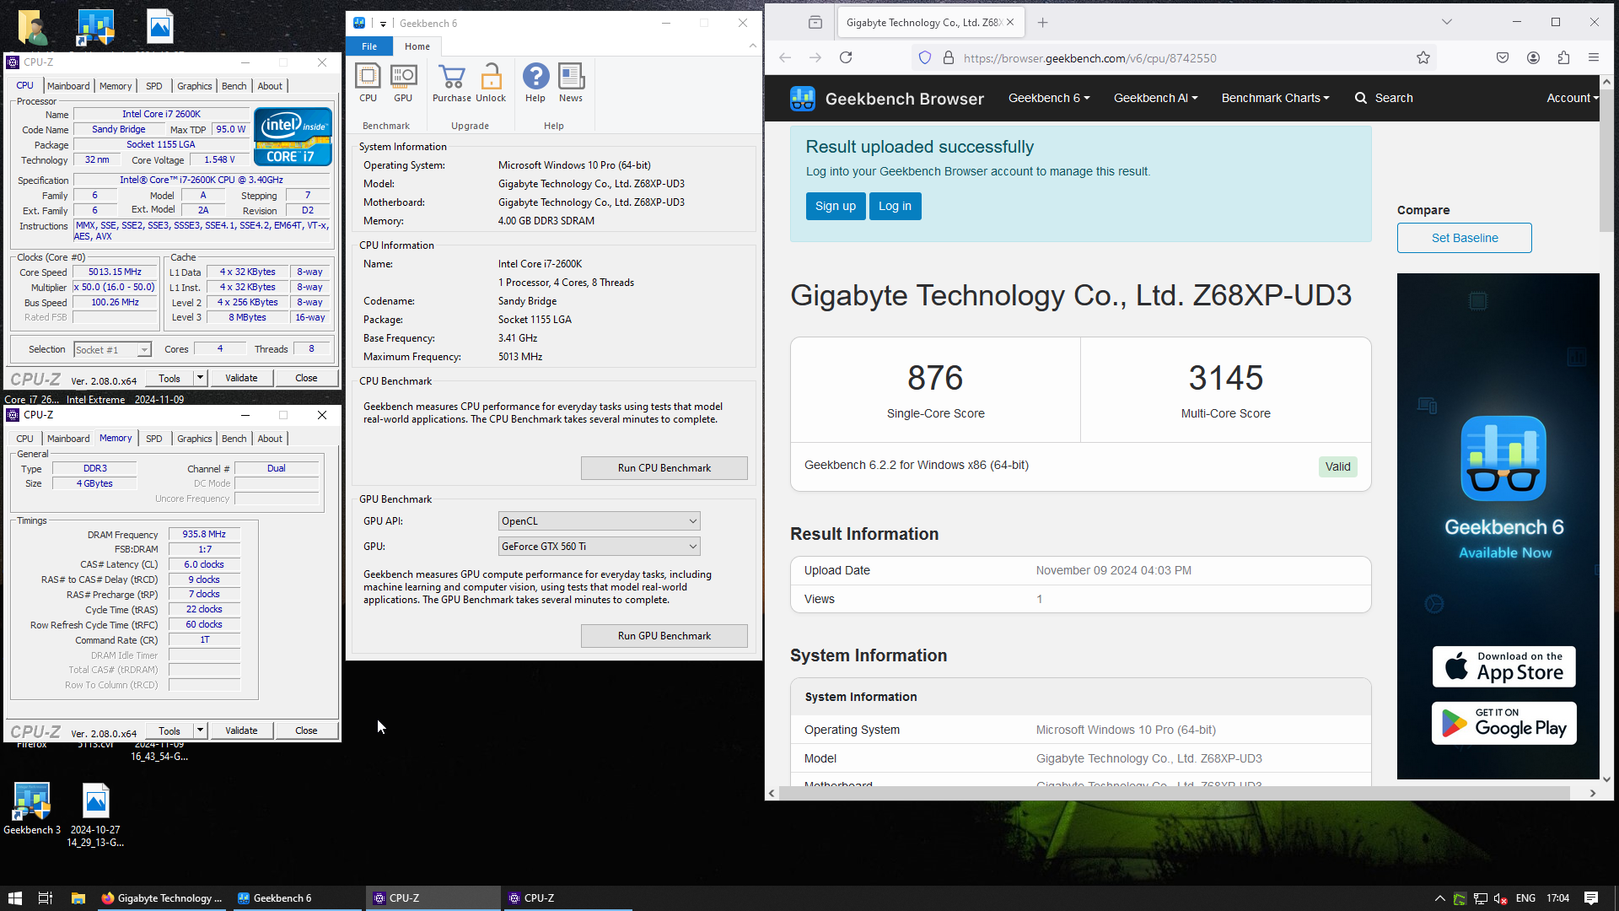Open Firefox account icon
Screen dimensions: 1619x911
point(1533,57)
